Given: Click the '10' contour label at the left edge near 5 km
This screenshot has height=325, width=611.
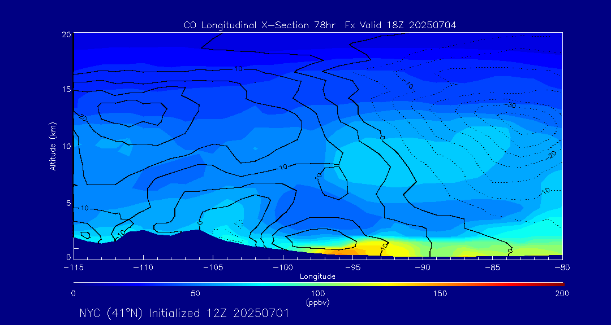Looking at the screenshot, I should pyautogui.click(x=84, y=208).
